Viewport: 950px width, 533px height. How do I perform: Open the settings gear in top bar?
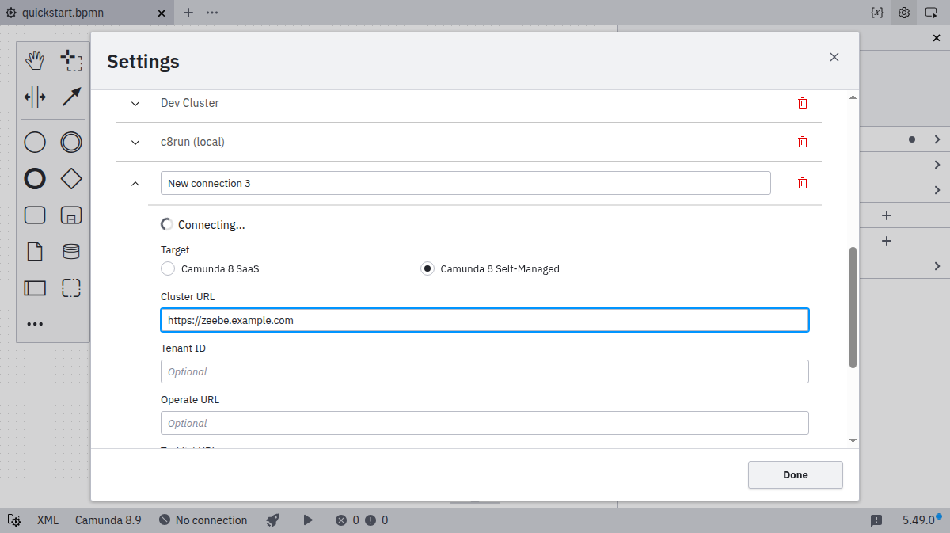coord(904,13)
